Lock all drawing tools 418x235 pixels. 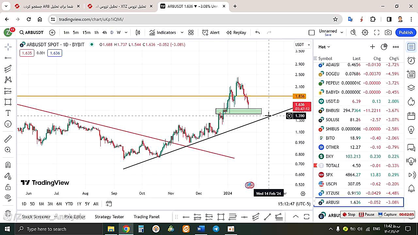[8, 187]
